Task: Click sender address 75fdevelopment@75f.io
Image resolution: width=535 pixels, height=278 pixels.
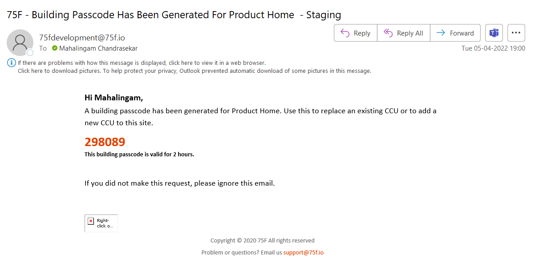Action: pyautogui.click(x=82, y=37)
